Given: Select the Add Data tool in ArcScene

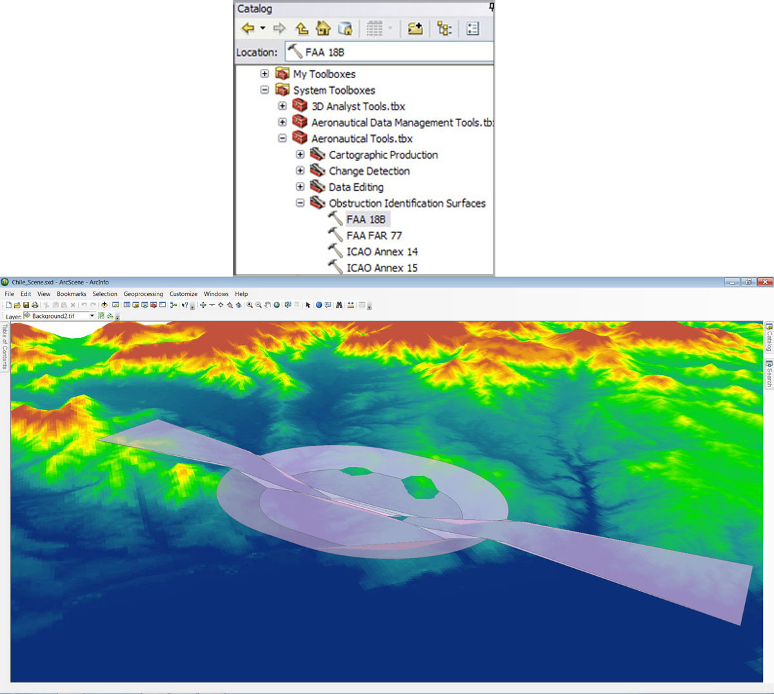Looking at the screenshot, I should click(x=104, y=305).
